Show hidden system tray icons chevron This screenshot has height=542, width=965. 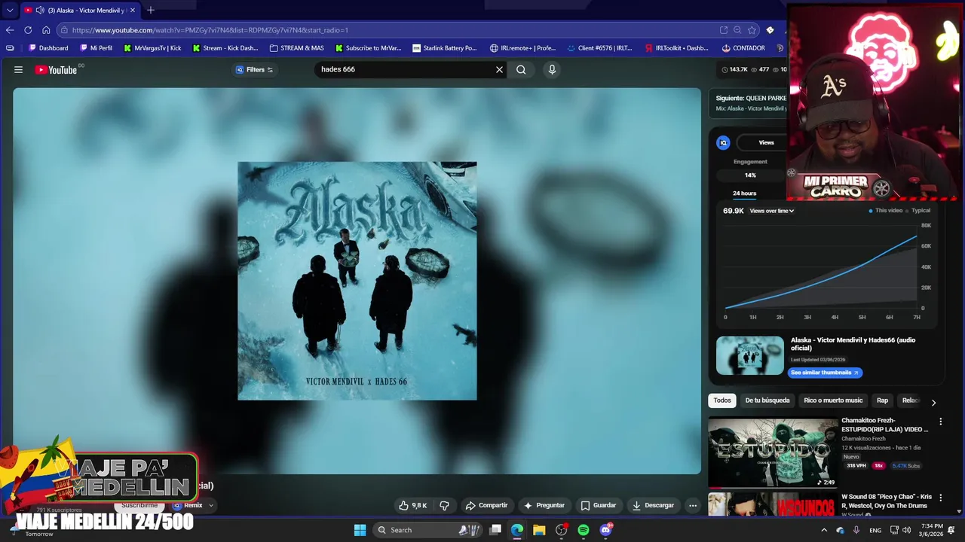[823, 530]
